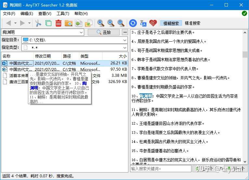Screen dimensions: 249x180
Task: Click the Forward navigation arrow
Action: tap(22, 23)
